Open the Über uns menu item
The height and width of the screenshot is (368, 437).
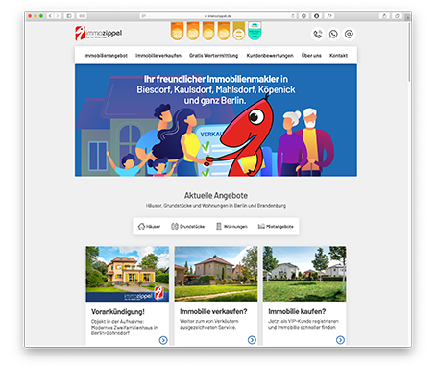point(311,56)
